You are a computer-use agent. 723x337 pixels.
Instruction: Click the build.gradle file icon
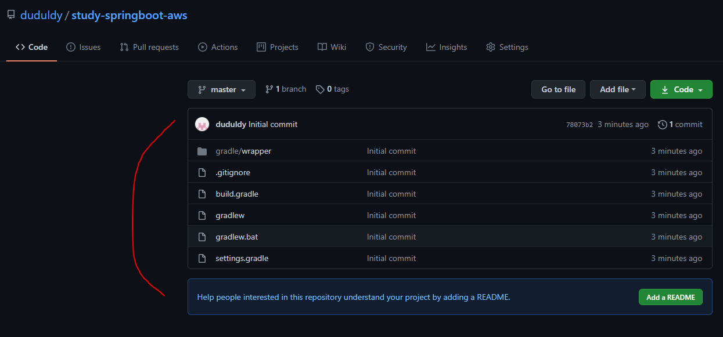click(x=202, y=194)
